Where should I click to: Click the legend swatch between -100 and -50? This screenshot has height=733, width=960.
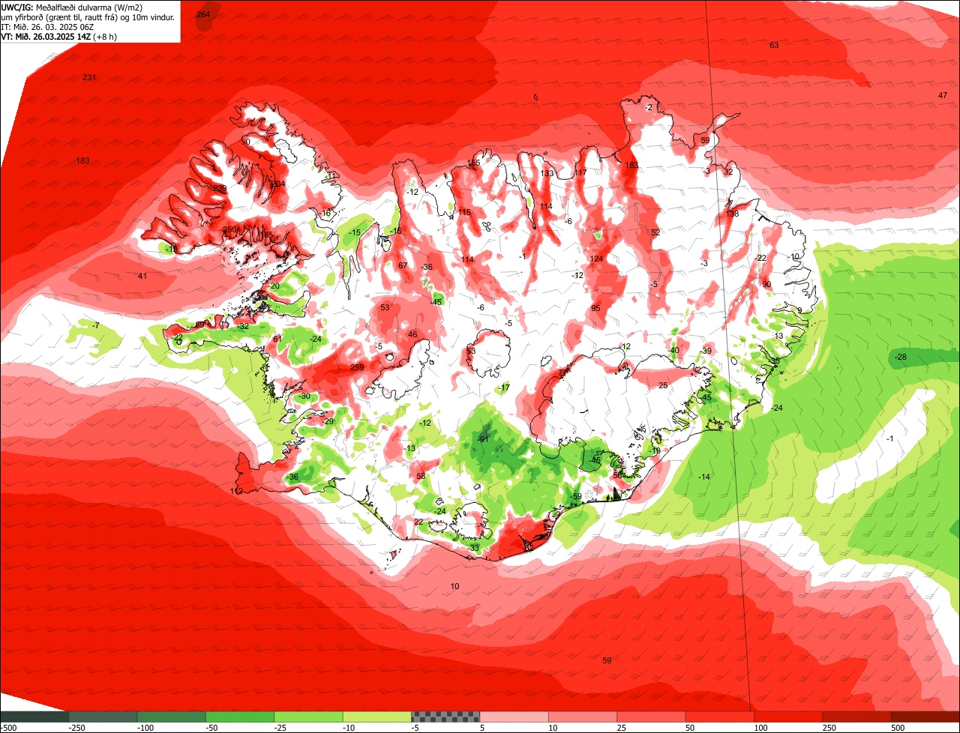(x=171, y=716)
